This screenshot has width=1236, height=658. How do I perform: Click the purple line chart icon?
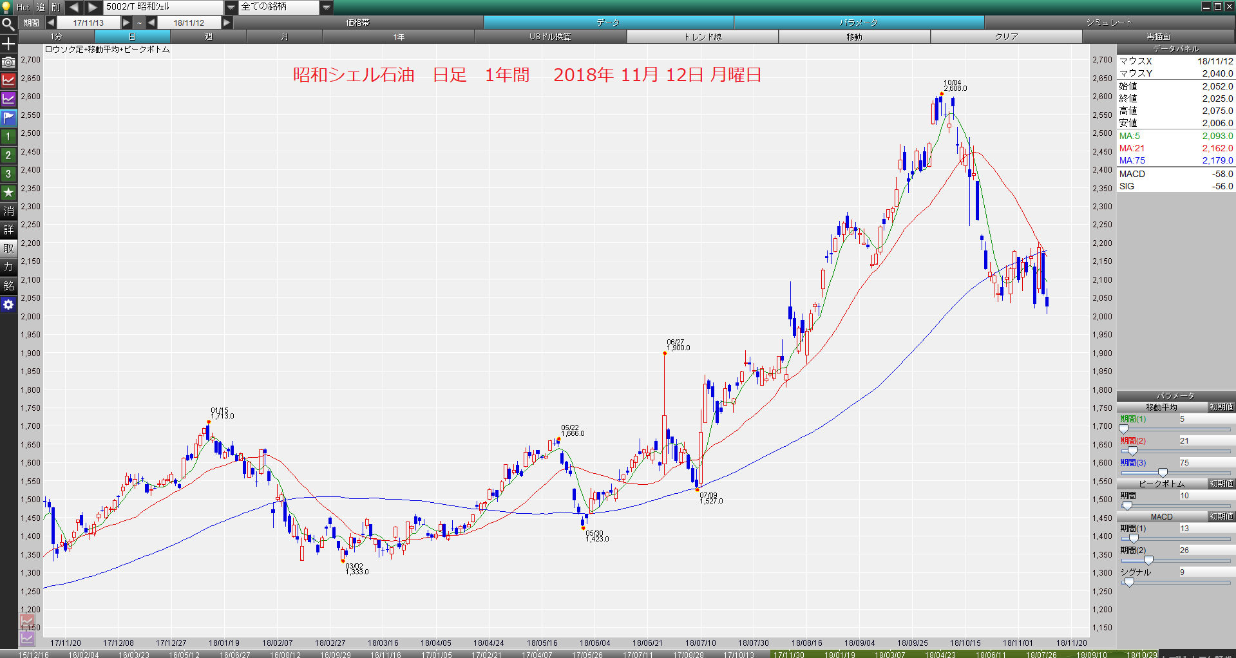8,99
